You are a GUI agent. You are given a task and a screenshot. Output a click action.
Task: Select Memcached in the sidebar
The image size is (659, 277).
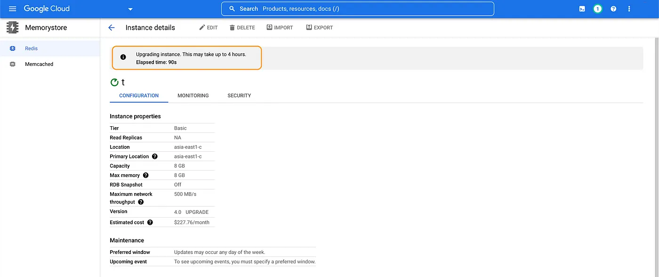[x=39, y=64]
